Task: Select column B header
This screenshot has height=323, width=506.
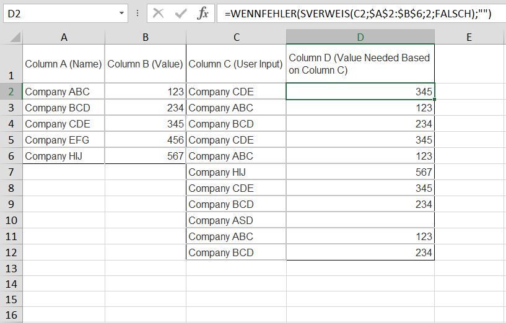Action: coord(146,37)
